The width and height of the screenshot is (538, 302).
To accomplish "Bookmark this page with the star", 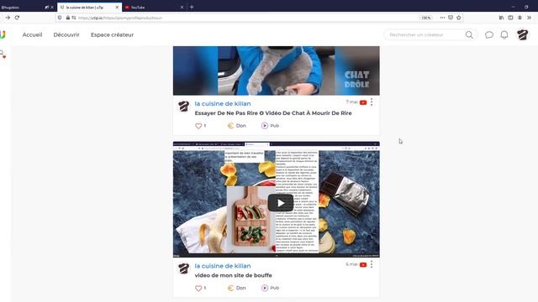I will 459,18.
